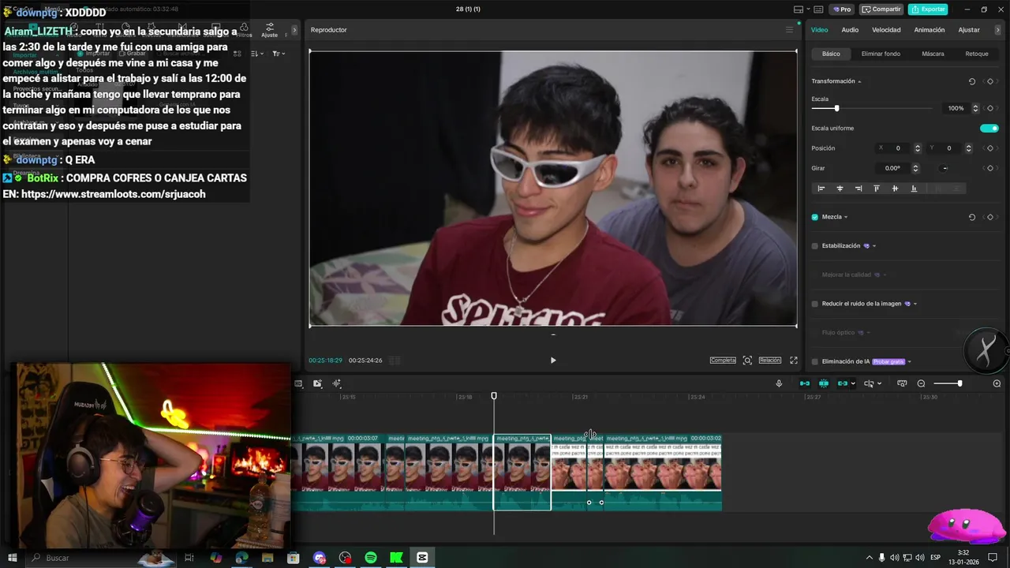The height and width of the screenshot is (568, 1010).
Task: Play the video in the Reproductor preview
Action: point(553,361)
